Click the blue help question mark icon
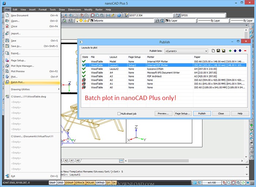 [119, 15]
